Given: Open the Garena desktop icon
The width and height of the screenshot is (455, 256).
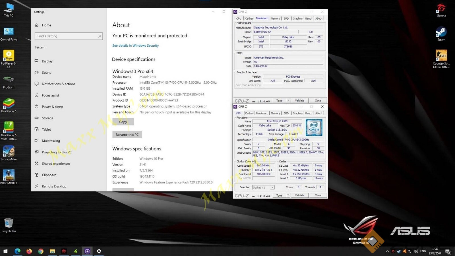Looking at the screenshot, I should tap(441, 9).
